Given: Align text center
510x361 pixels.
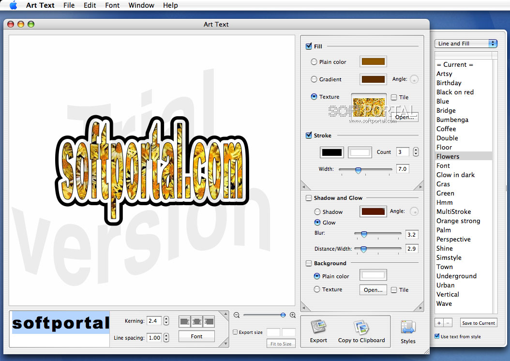Looking at the screenshot, I should coord(197,322).
